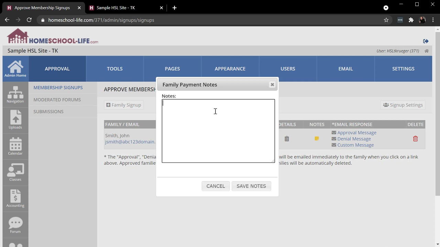
Task: Open Signup Settings
Action: coord(403,105)
